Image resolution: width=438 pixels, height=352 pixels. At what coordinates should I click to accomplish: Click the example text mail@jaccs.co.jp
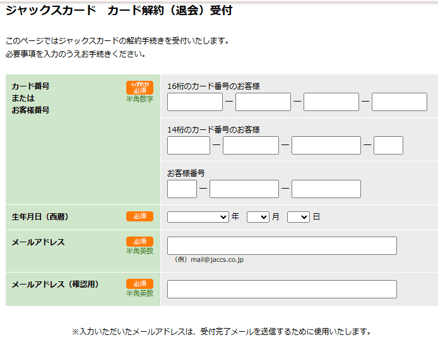coord(217,260)
